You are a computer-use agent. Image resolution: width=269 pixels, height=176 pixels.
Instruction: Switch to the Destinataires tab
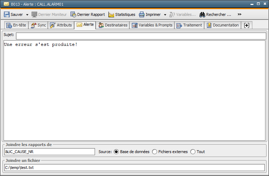(x=113, y=25)
